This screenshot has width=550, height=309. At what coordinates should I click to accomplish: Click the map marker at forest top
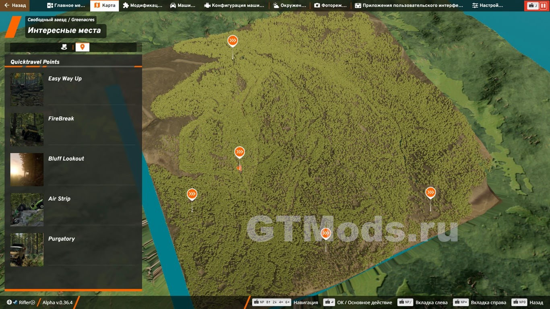point(232,41)
